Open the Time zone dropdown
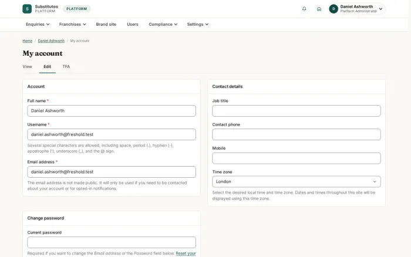This screenshot has height=257, width=411. [x=297, y=181]
